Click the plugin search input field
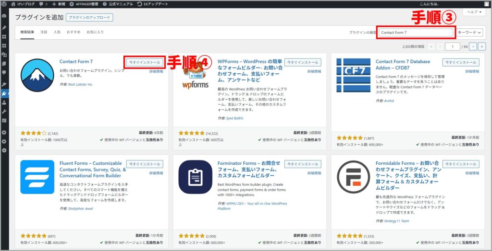This screenshot has width=492, height=251. pos(416,33)
